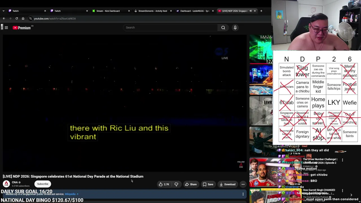Go back one page in browser
361x203 pixels.
[4, 19]
